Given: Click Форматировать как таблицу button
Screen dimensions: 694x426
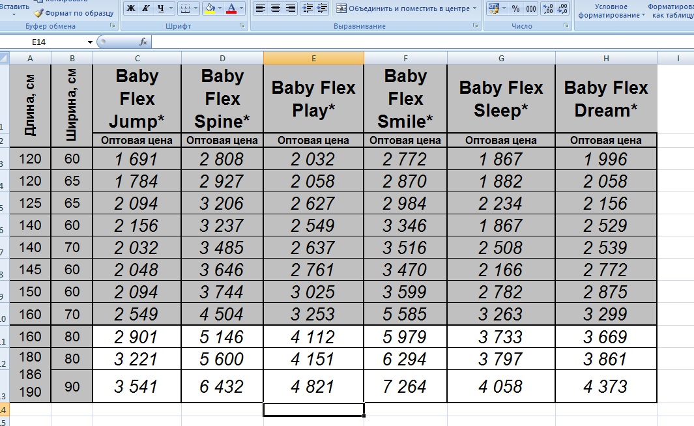Looking at the screenshot, I should pos(671,11).
